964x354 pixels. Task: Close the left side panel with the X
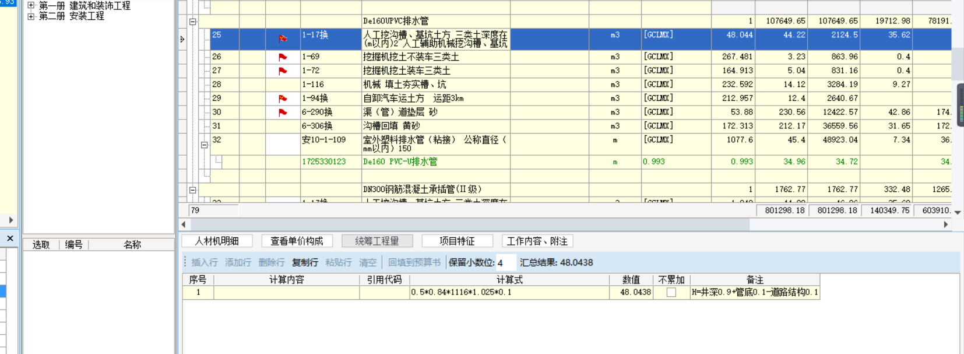(x=10, y=238)
